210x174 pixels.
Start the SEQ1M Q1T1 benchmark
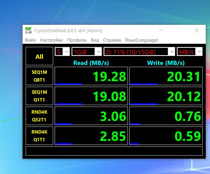click(x=39, y=96)
